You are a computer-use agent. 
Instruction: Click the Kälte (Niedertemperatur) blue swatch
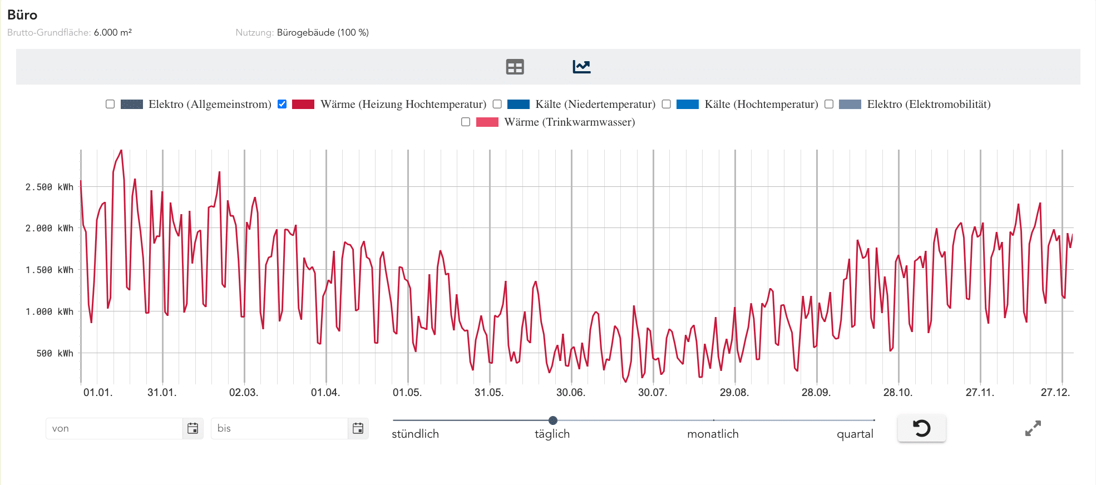click(x=518, y=104)
